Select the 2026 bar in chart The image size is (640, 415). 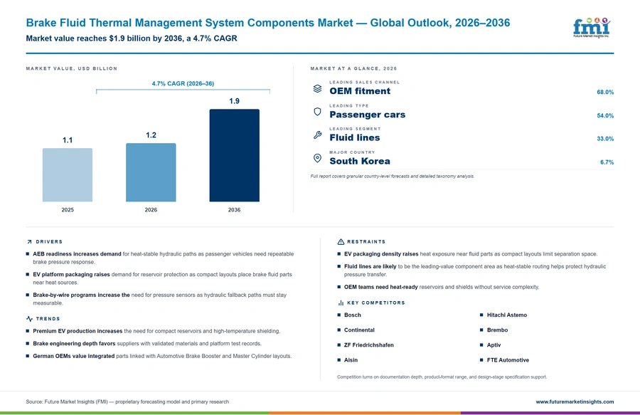coord(151,172)
